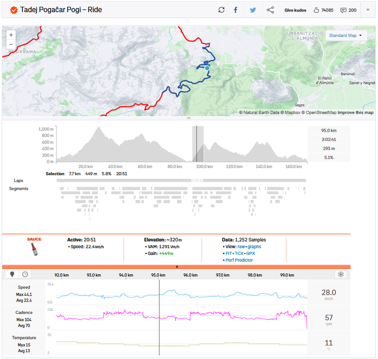Click the 95.0 km distance readout

[329, 131]
